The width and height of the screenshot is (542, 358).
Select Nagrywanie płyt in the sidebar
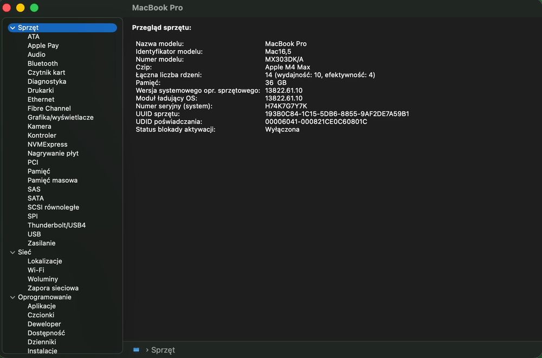53,153
